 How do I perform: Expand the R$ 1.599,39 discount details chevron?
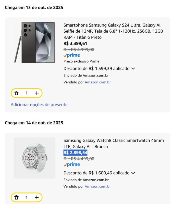coord(133,69)
